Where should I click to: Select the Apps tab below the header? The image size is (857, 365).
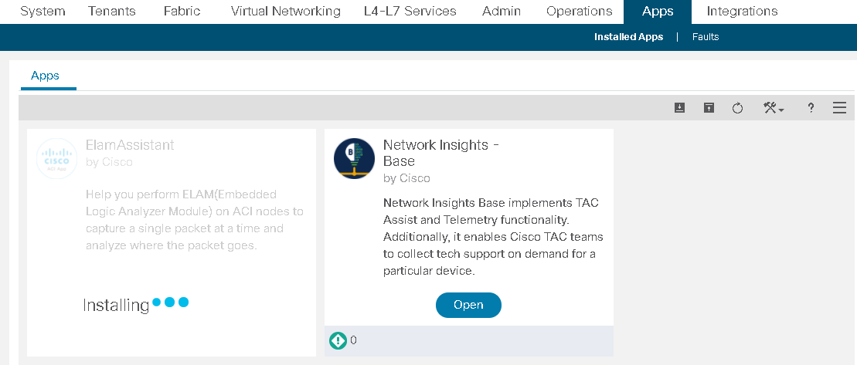pyautogui.click(x=46, y=76)
